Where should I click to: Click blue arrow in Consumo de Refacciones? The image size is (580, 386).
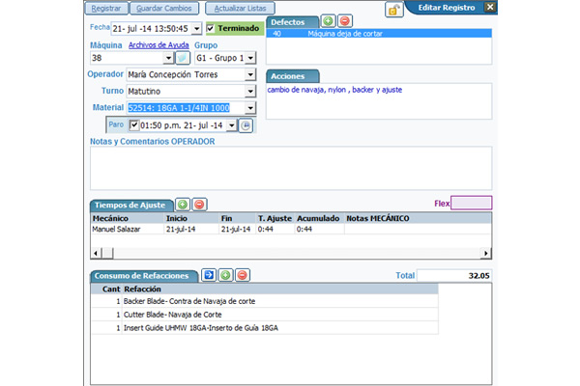point(209,275)
